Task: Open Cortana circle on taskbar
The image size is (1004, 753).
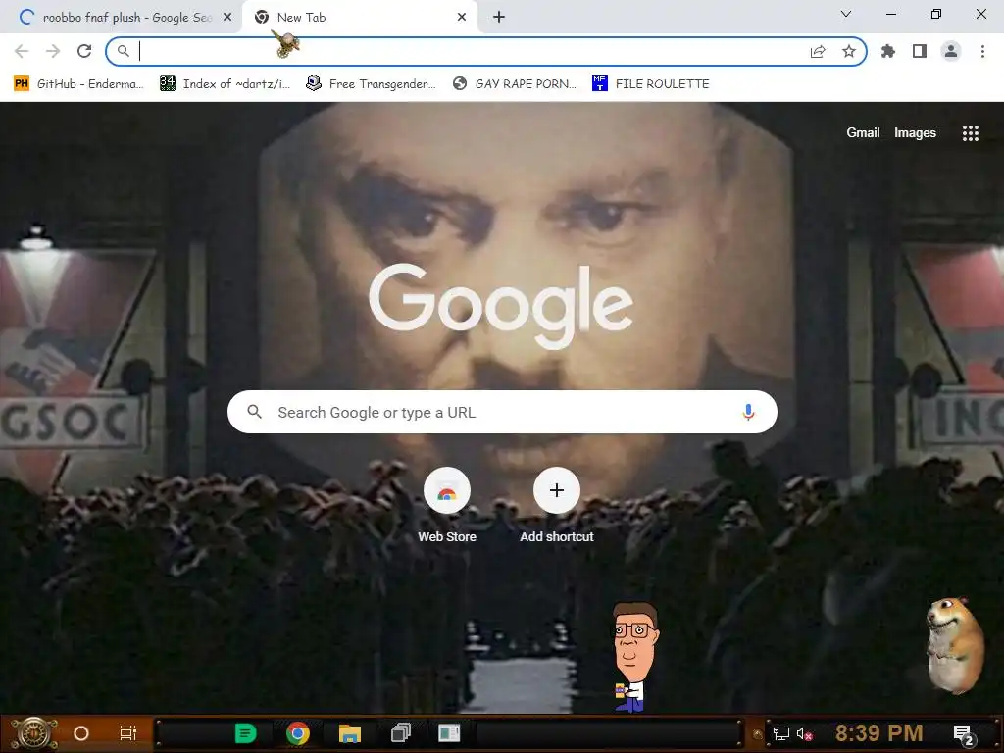Action: pos(81,733)
